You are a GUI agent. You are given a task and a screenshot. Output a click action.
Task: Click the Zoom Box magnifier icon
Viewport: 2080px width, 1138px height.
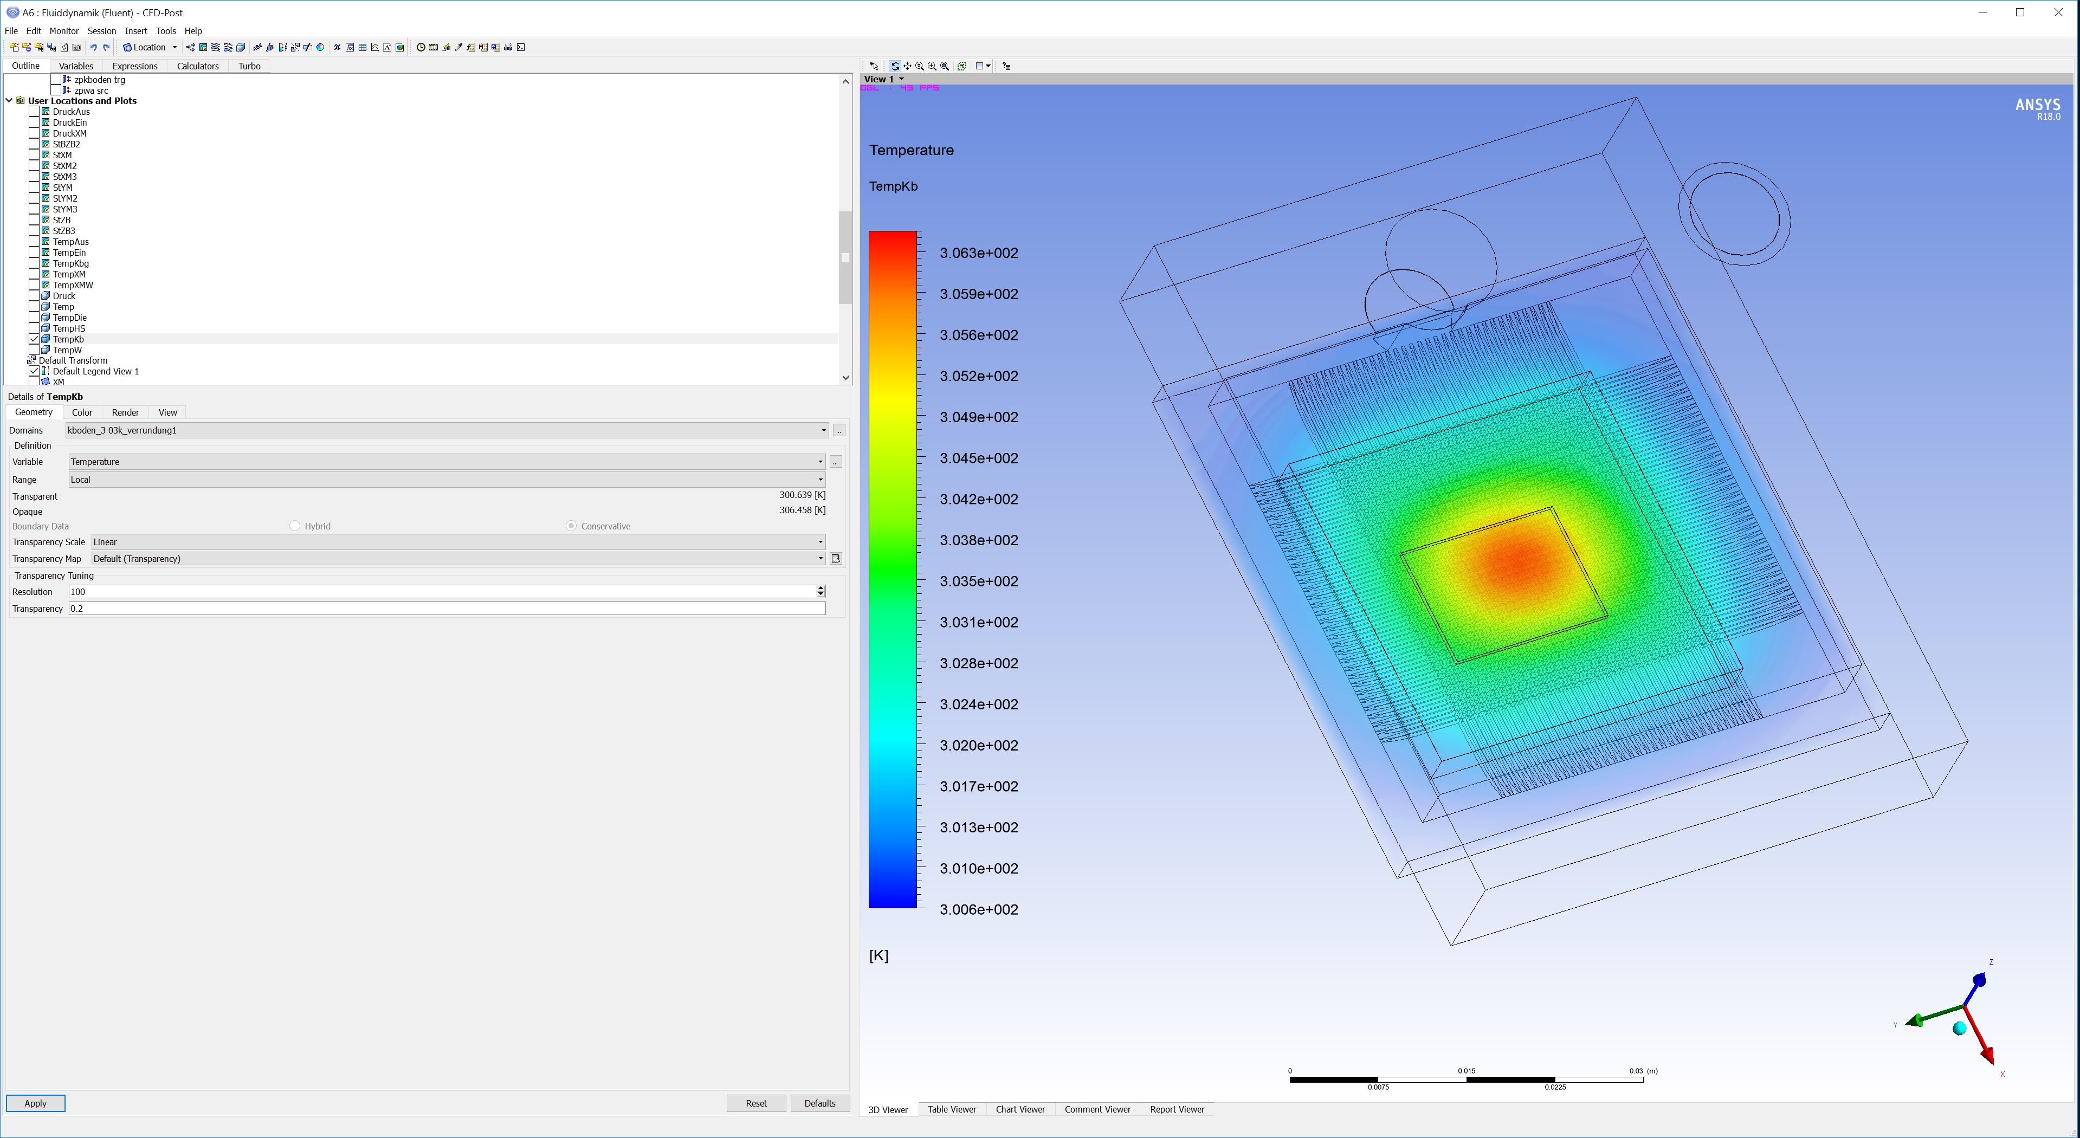click(933, 66)
